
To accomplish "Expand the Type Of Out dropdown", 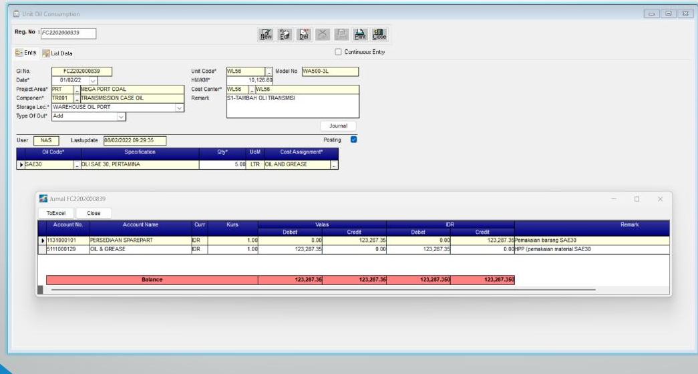I will [x=121, y=117].
